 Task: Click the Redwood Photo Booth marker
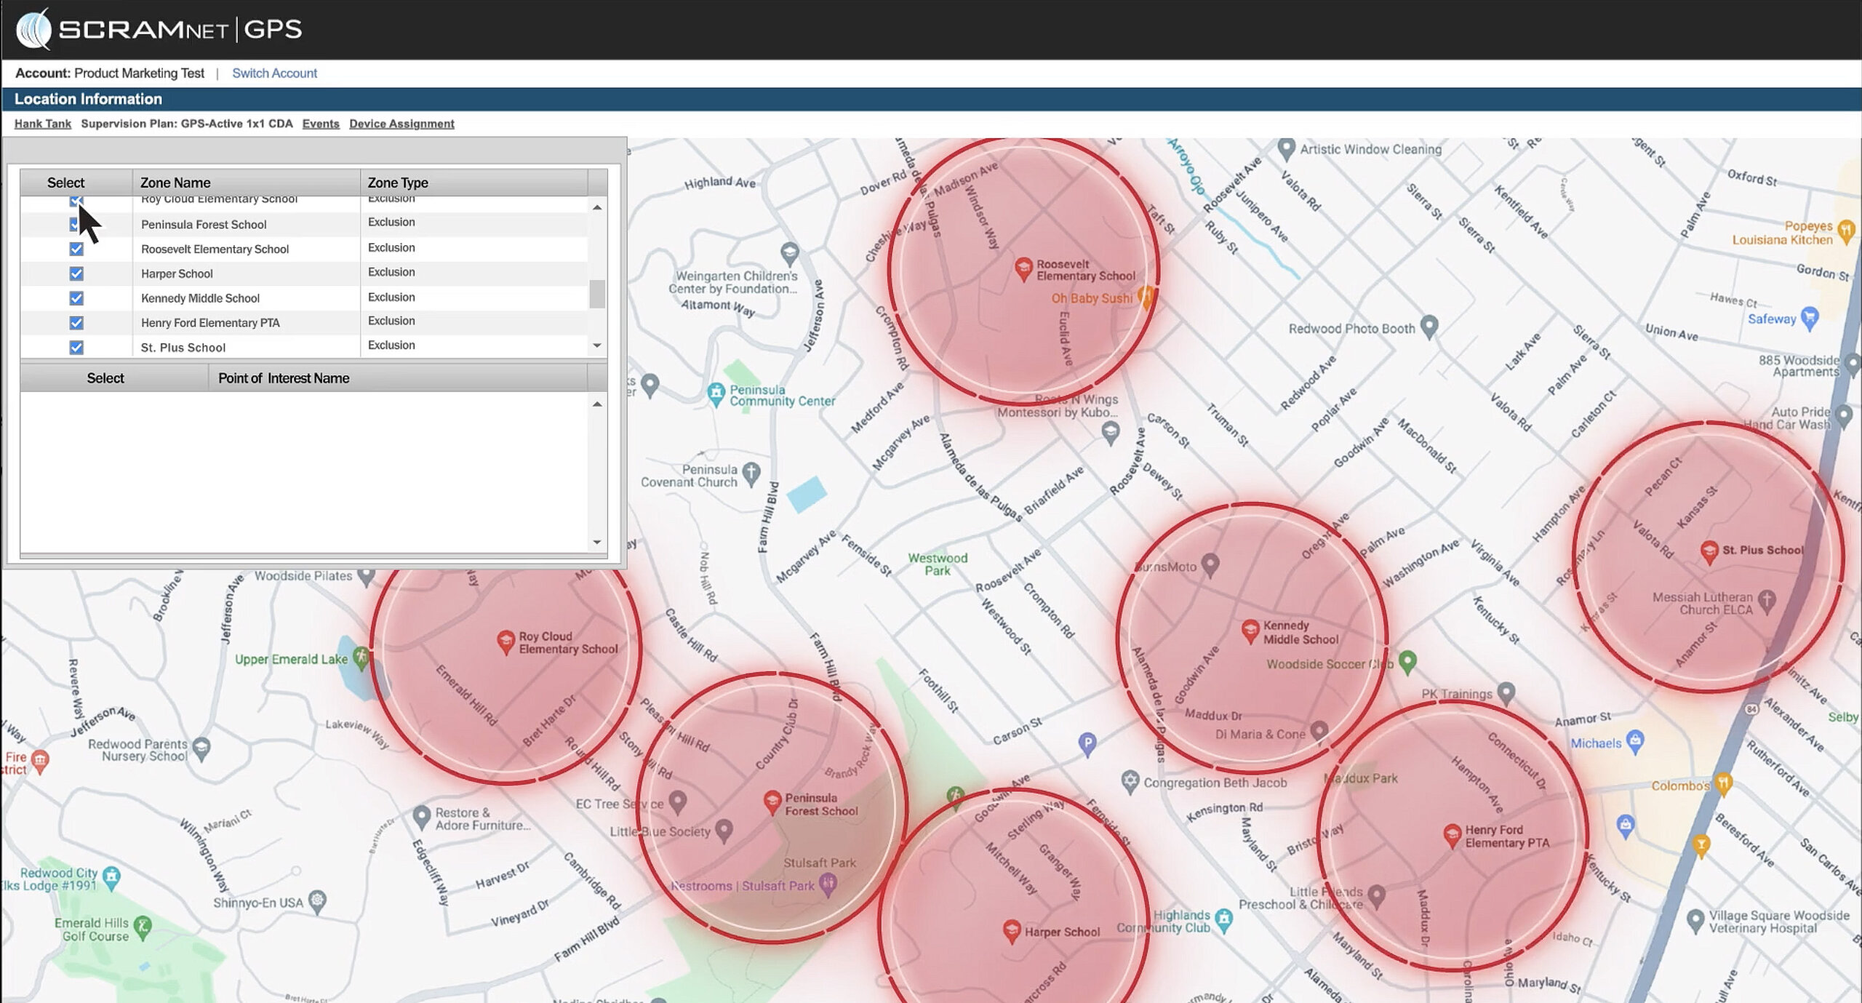point(1429,327)
